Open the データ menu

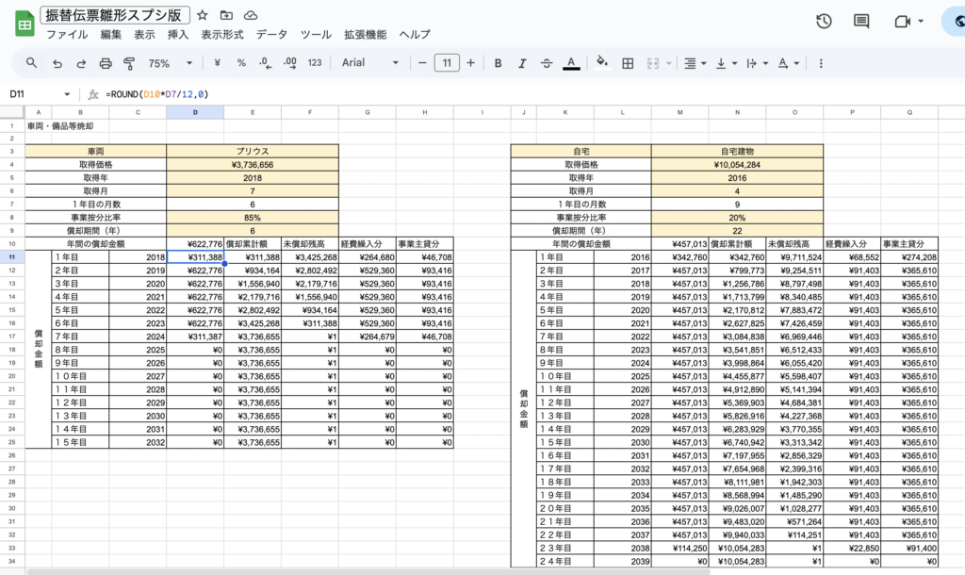[x=271, y=34]
